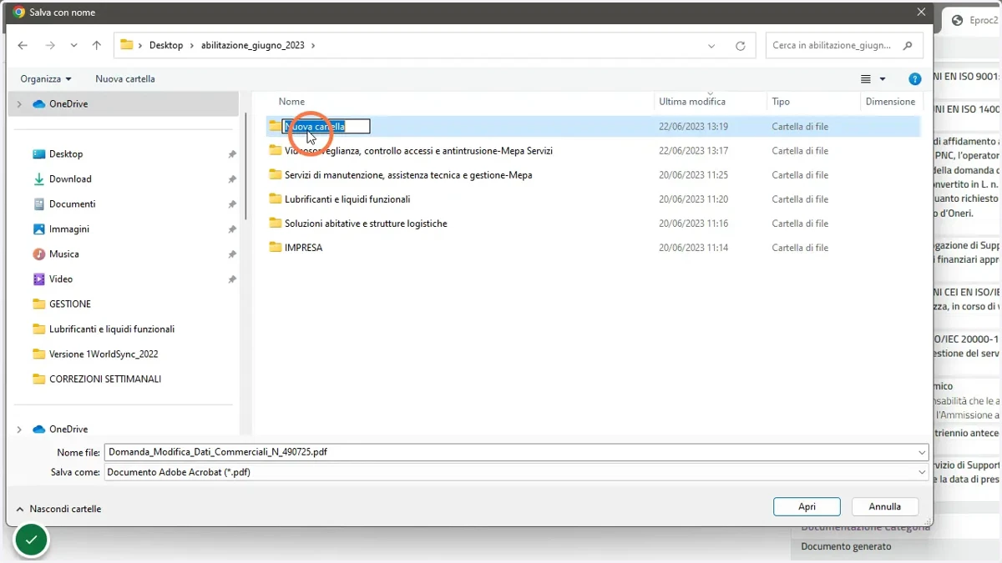Expand the top OneDrive tree node
Viewport: 1002px width, 563px height.
19,104
